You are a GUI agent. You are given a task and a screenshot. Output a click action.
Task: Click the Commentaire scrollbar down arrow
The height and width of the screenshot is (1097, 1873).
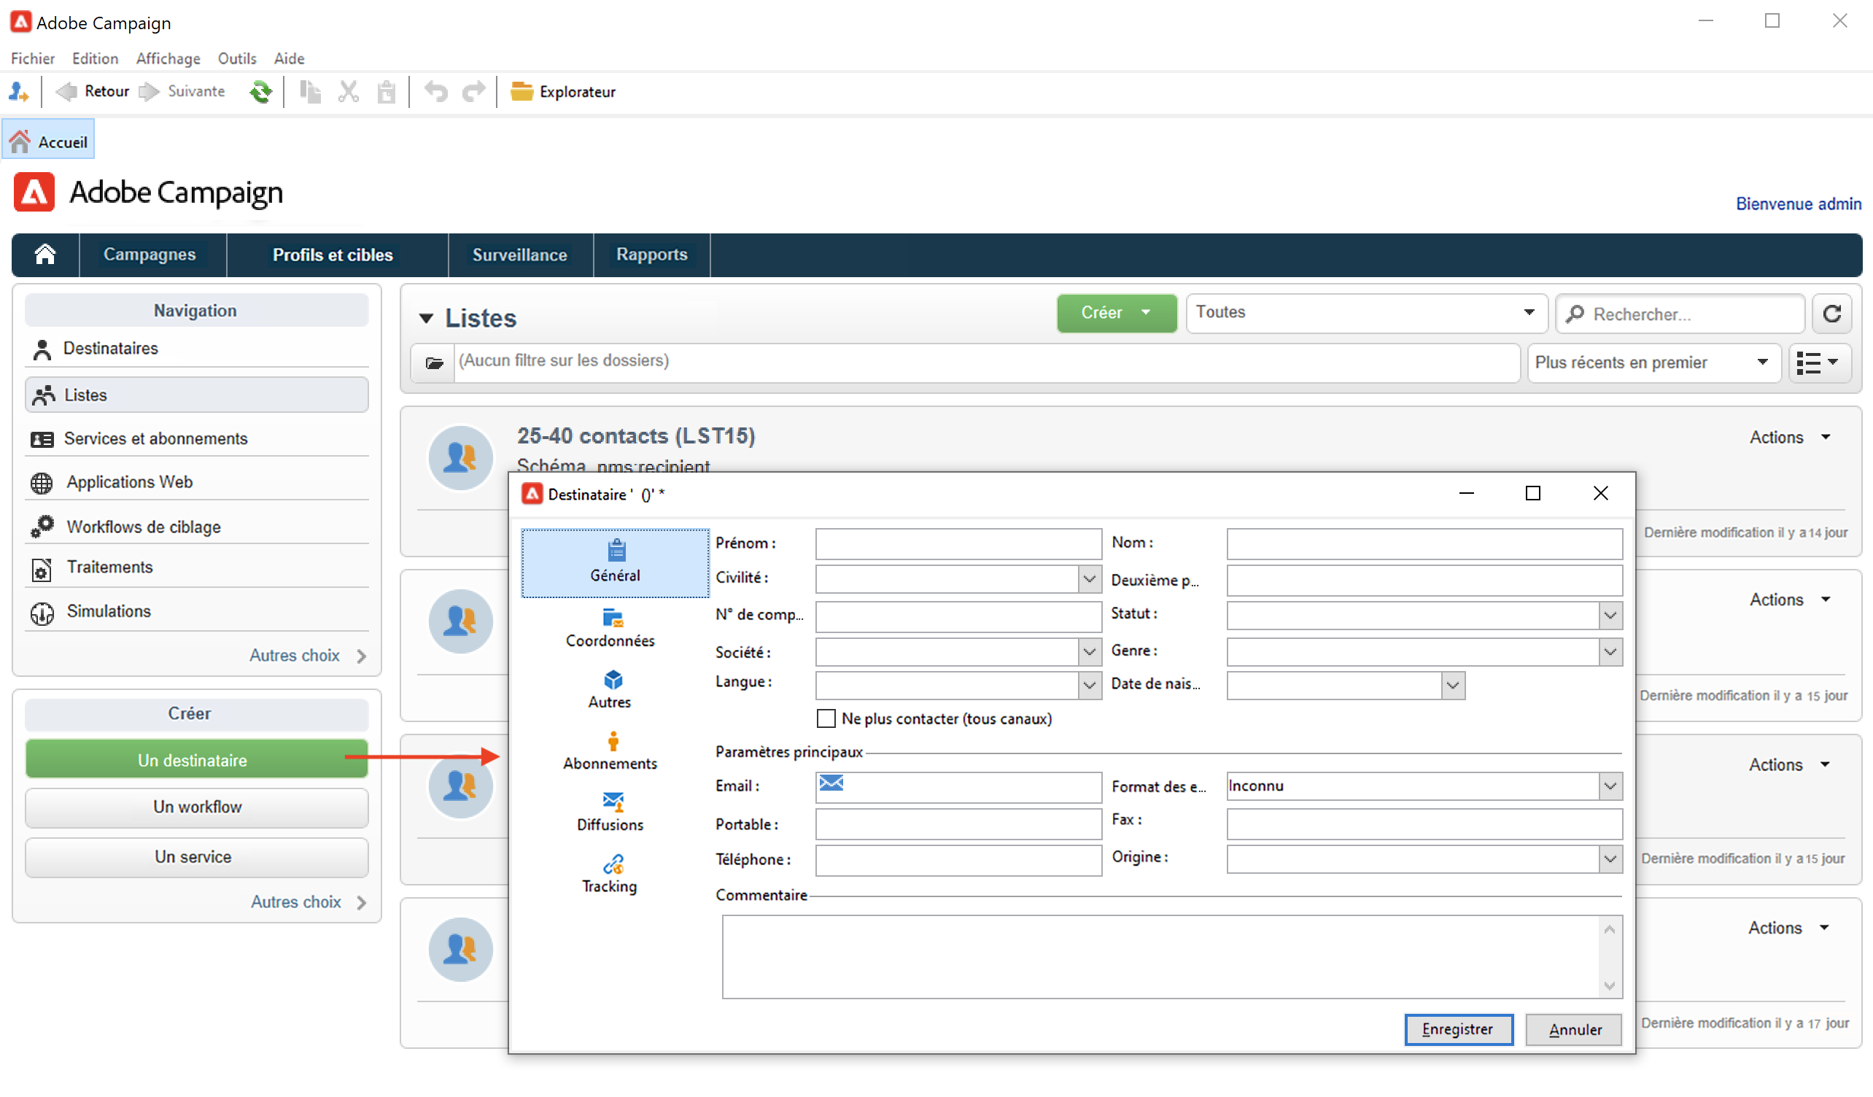pos(1609,986)
